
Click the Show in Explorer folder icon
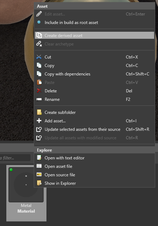pos(39,183)
